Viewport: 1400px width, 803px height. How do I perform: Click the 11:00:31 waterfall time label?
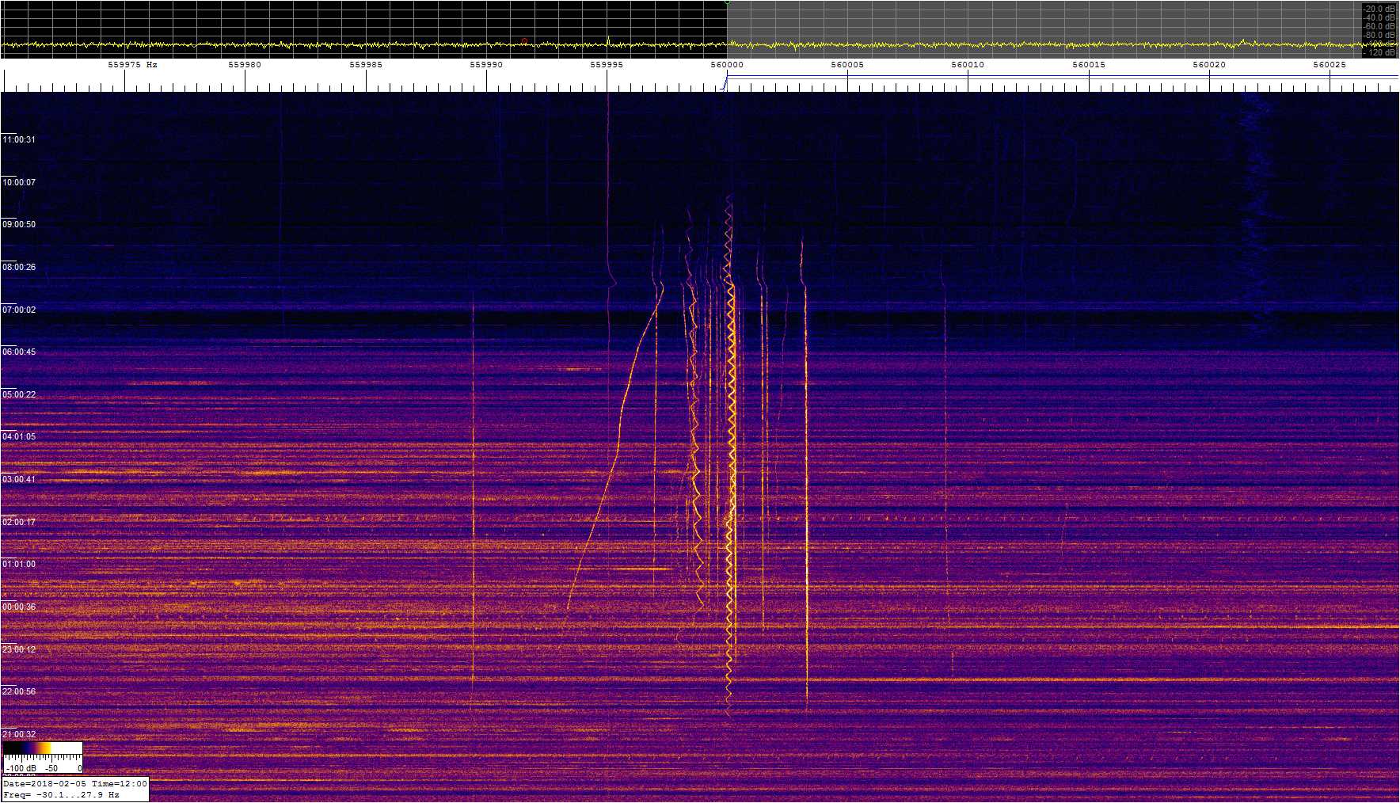tap(19, 139)
